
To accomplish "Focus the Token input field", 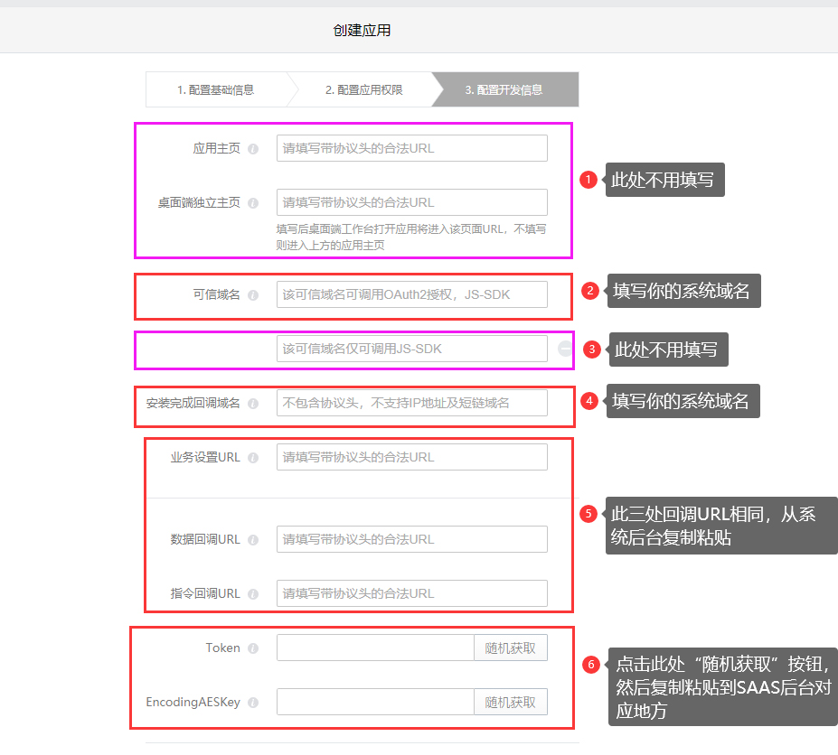I will [375, 648].
